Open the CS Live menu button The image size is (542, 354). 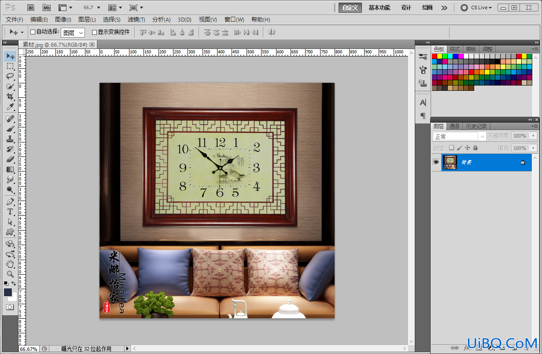coord(476,7)
